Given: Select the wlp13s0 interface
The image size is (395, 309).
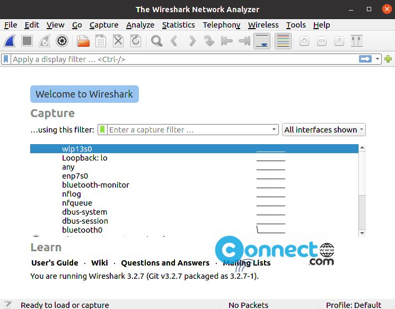Looking at the screenshot, I should click(194, 149).
